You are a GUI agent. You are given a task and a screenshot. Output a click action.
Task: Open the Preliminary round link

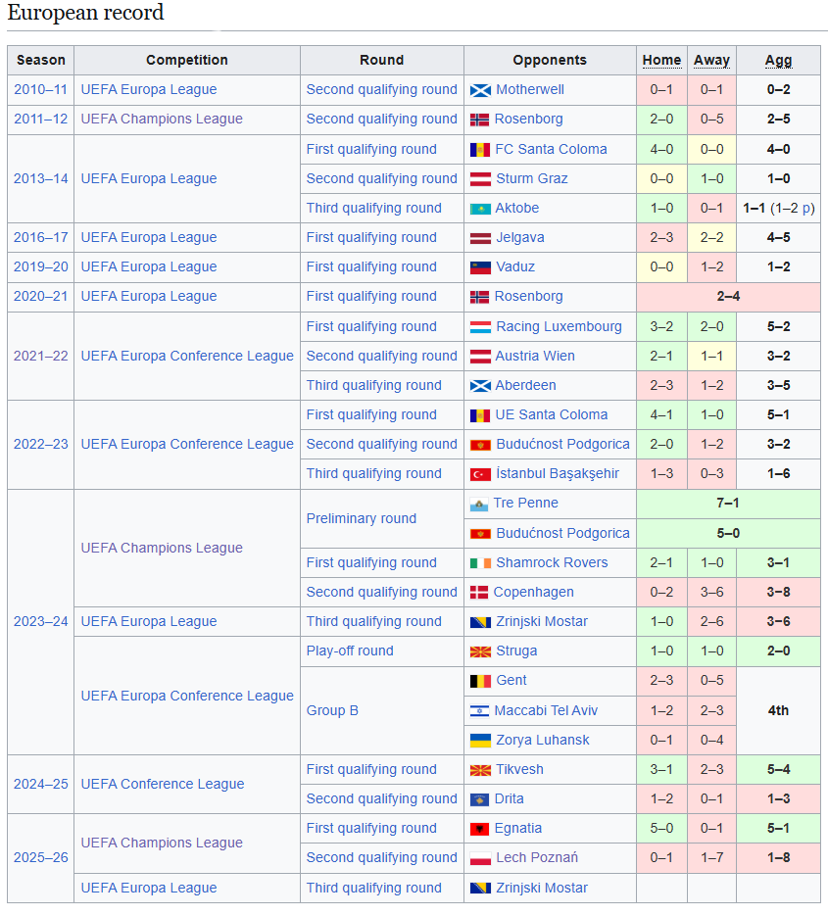[362, 519]
